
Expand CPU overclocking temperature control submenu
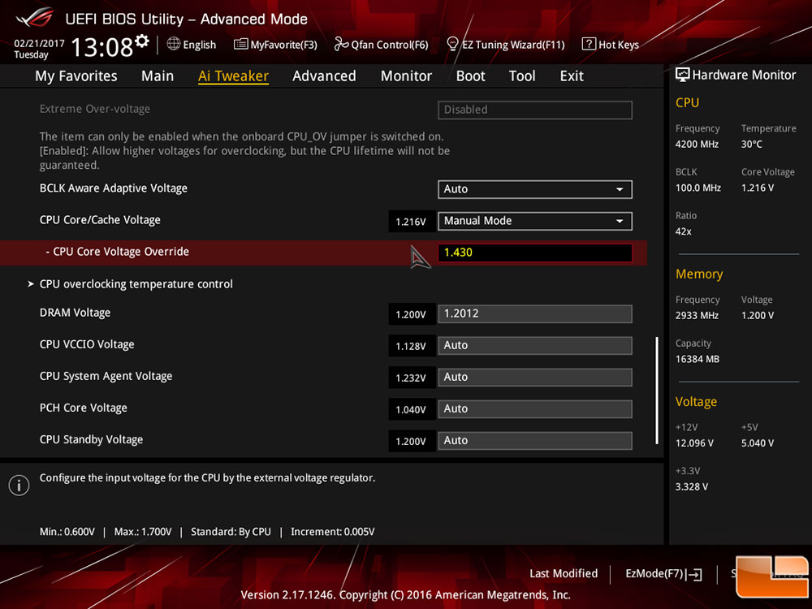coord(136,284)
